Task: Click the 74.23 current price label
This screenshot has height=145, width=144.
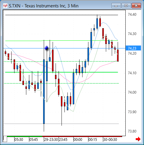Action: click(133, 48)
